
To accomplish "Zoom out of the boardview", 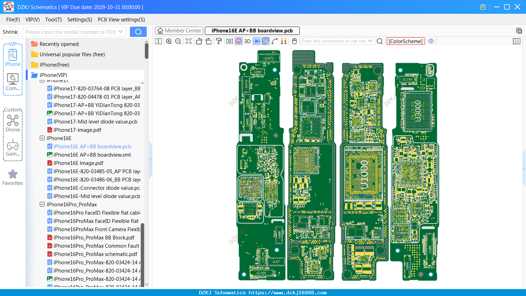I will (178, 41).
